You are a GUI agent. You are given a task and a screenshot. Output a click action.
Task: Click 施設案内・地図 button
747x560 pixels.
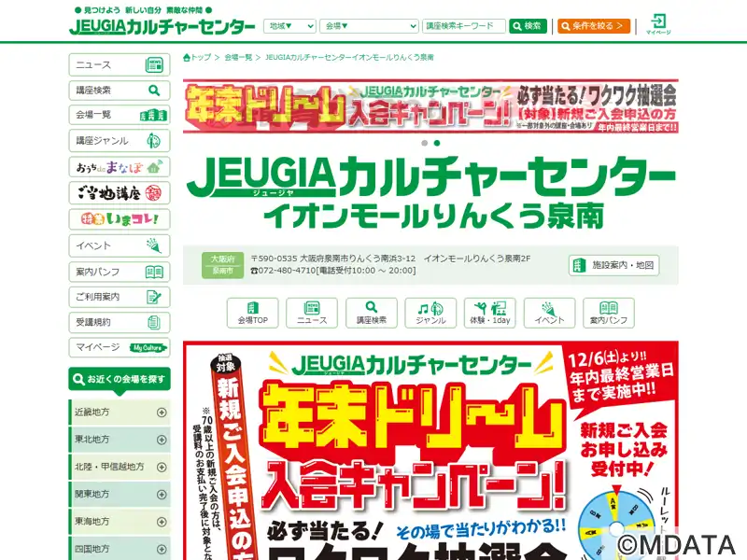(613, 265)
